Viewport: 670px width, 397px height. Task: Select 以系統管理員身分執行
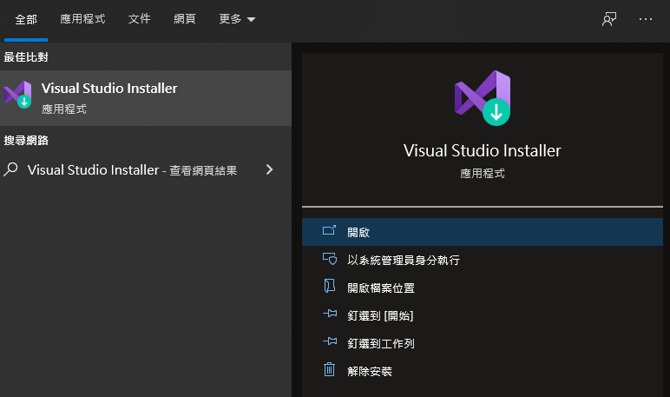click(x=483, y=260)
